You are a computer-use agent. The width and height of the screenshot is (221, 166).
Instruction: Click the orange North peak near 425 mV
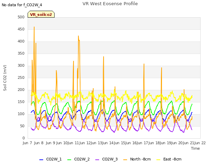[x=78, y=36]
